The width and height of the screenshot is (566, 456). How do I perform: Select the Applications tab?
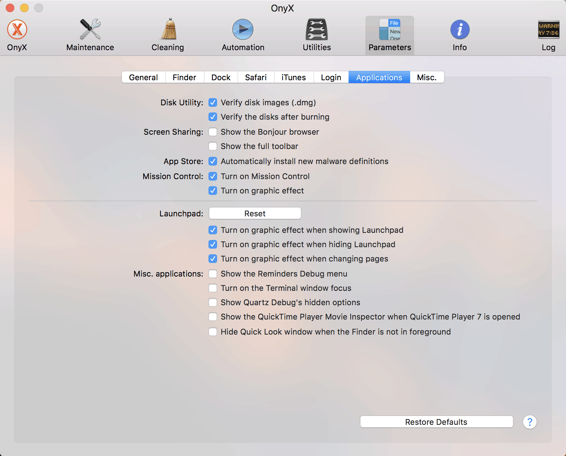pyautogui.click(x=379, y=77)
